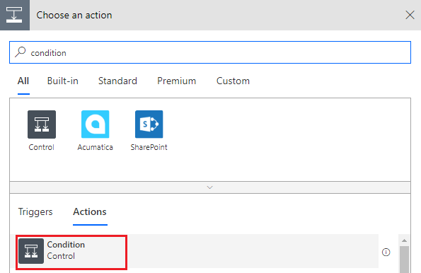
Task: Click the search magnifier icon
Action: tap(21, 52)
